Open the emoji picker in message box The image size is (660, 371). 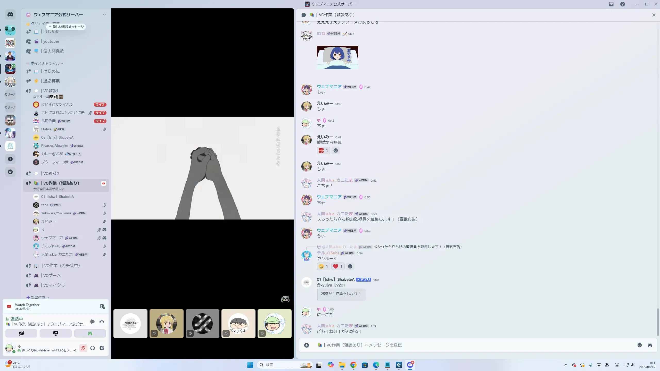click(x=640, y=345)
